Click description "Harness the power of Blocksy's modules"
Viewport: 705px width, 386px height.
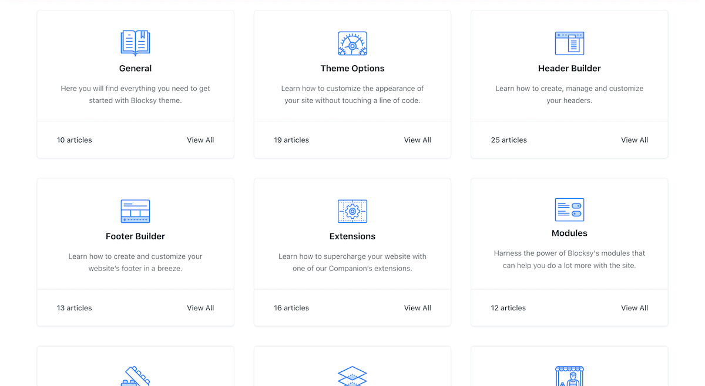569,259
